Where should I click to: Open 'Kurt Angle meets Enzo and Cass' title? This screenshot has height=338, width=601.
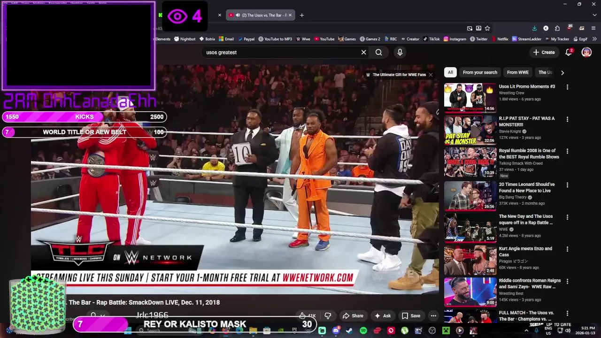click(x=525, y=252)
